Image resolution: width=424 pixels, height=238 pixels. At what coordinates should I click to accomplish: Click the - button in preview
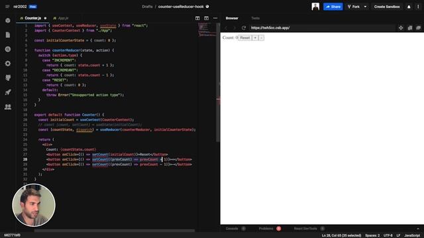(x=261, y=38)
